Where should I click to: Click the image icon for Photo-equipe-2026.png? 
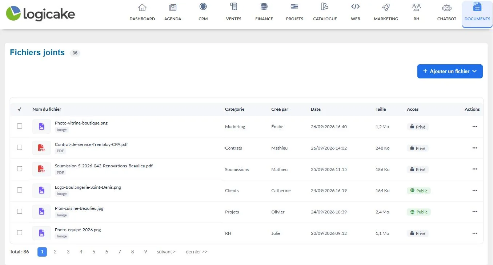(x=41, y=233)
